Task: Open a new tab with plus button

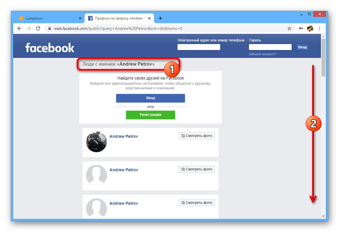Action: click(x=160, y=18)
